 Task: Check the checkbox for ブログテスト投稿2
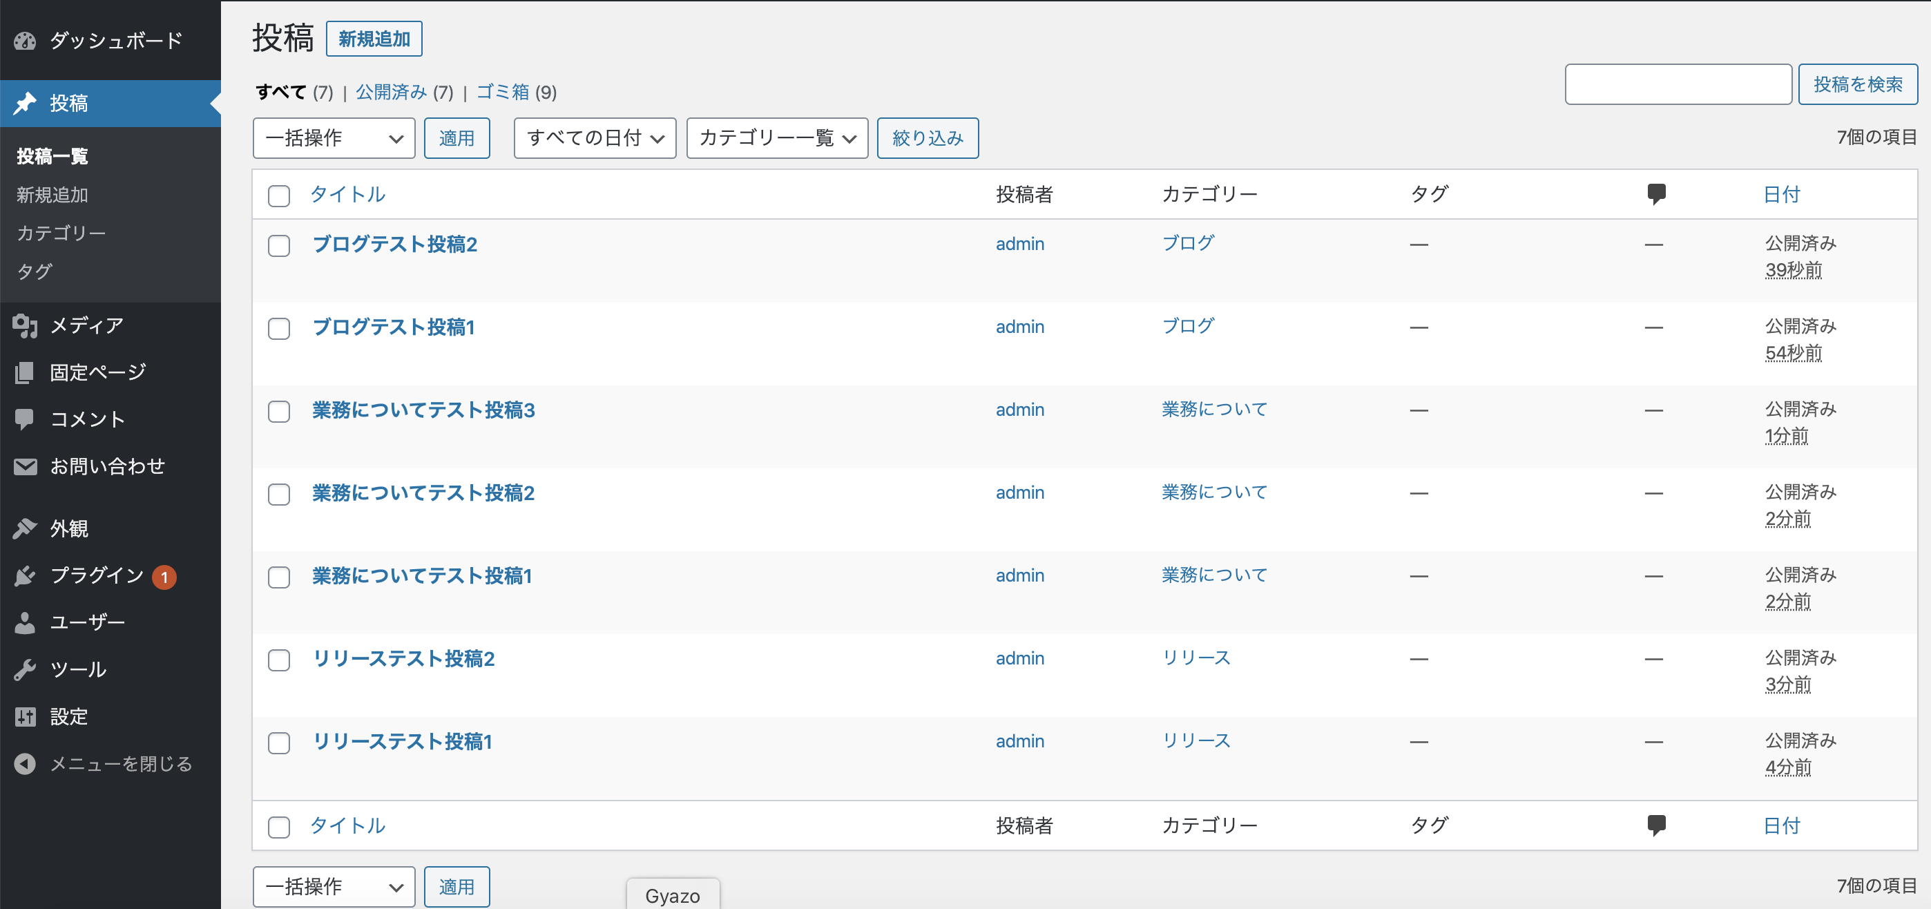pos(278,245)
